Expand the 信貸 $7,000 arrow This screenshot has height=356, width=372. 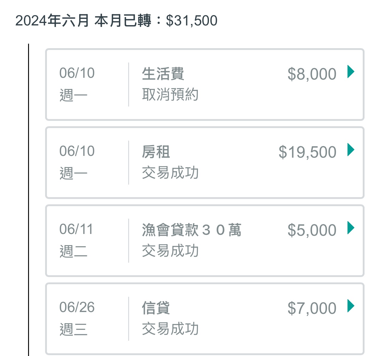click(351, 306)
